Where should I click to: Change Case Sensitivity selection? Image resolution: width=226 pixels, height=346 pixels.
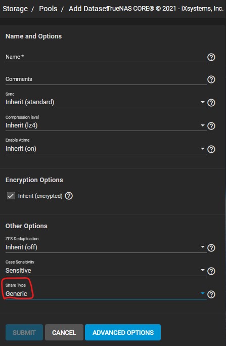point(106,271)
